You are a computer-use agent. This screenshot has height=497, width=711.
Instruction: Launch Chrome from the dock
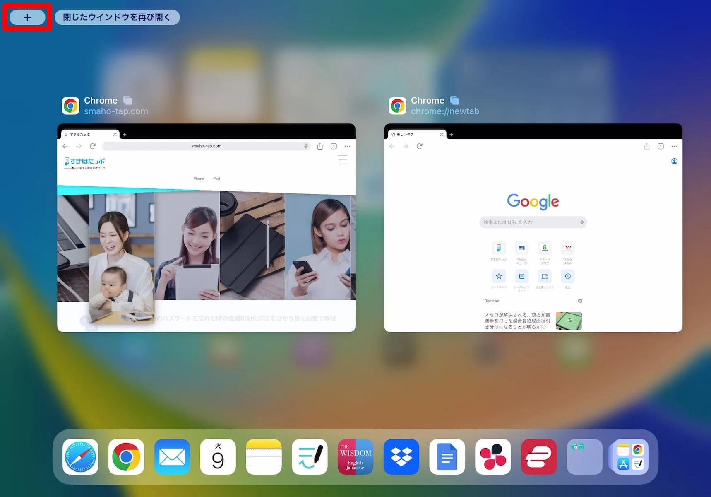click(126, 457)
